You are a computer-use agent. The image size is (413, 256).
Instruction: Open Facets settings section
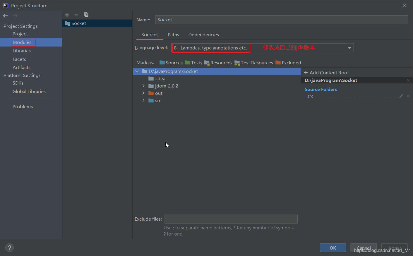(19, 59)
